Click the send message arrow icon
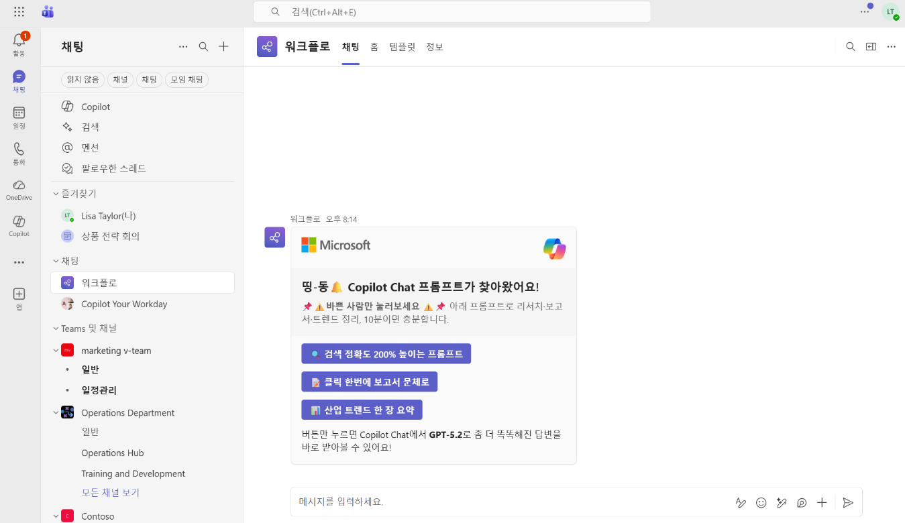This screenshot has height=523, width=905. click(848, 502)
